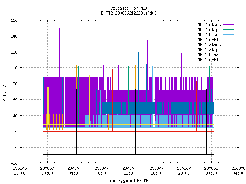Click the 'Volt (V)' y-axis label

click(5, 92)
